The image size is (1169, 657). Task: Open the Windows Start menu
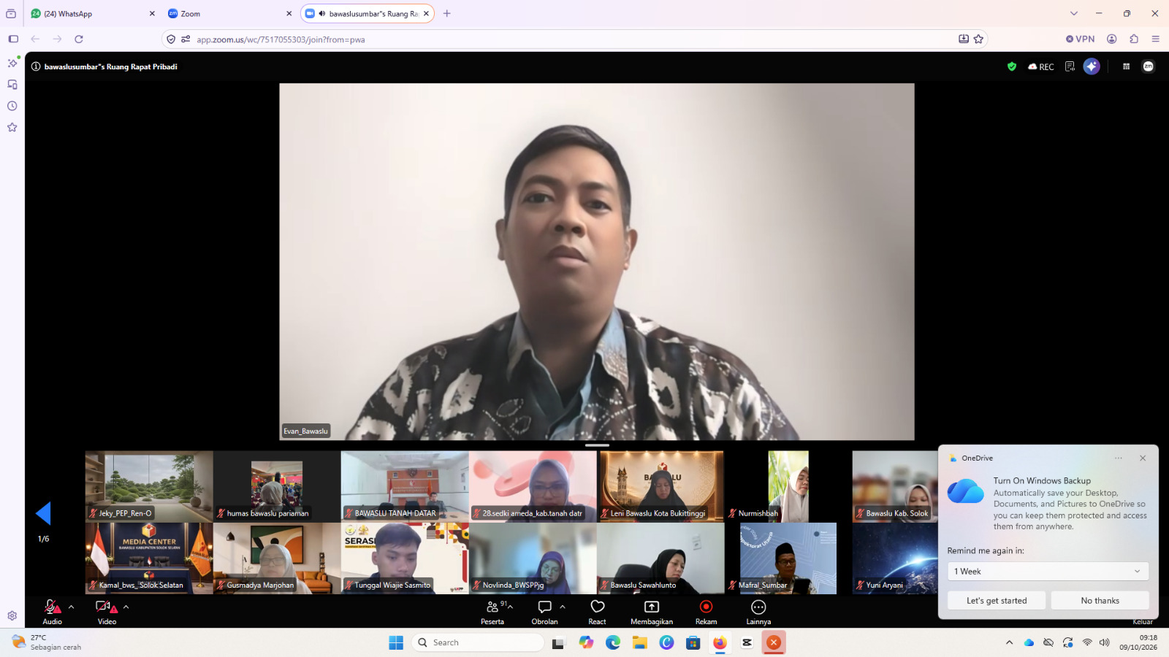point(396,642)
